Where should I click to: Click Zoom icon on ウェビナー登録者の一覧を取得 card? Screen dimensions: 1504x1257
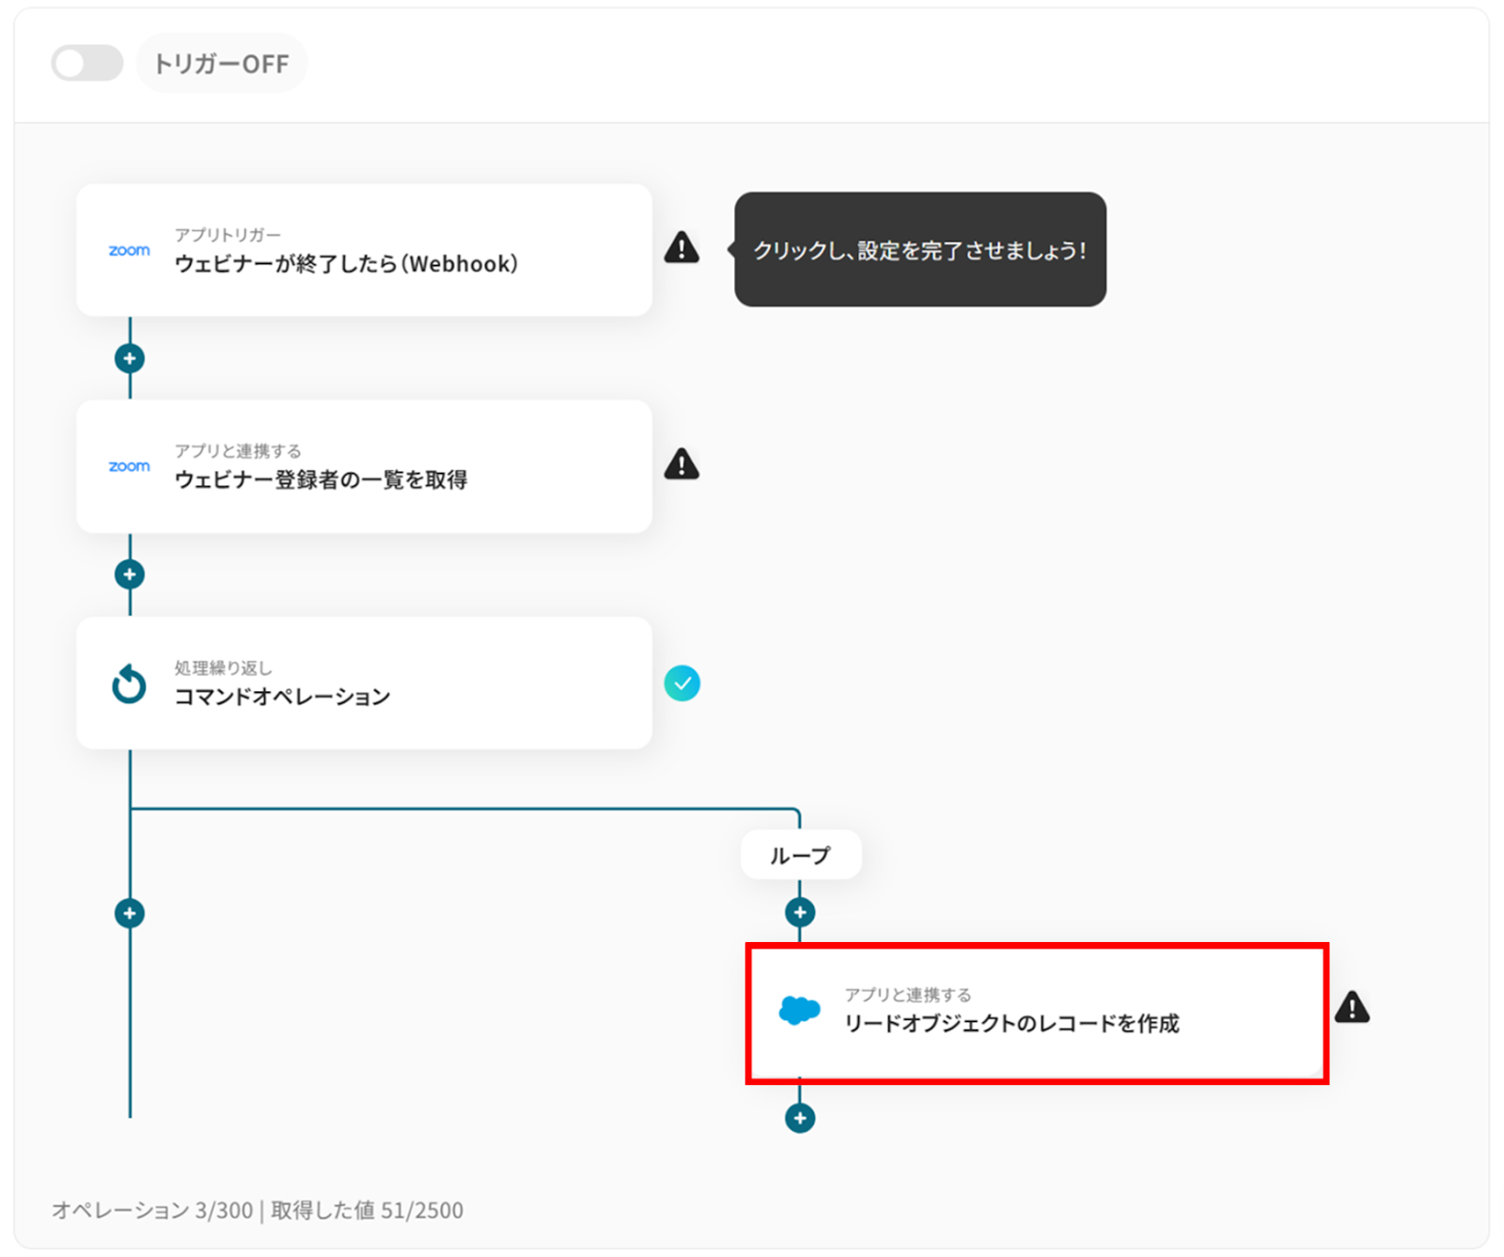point(129,466)
